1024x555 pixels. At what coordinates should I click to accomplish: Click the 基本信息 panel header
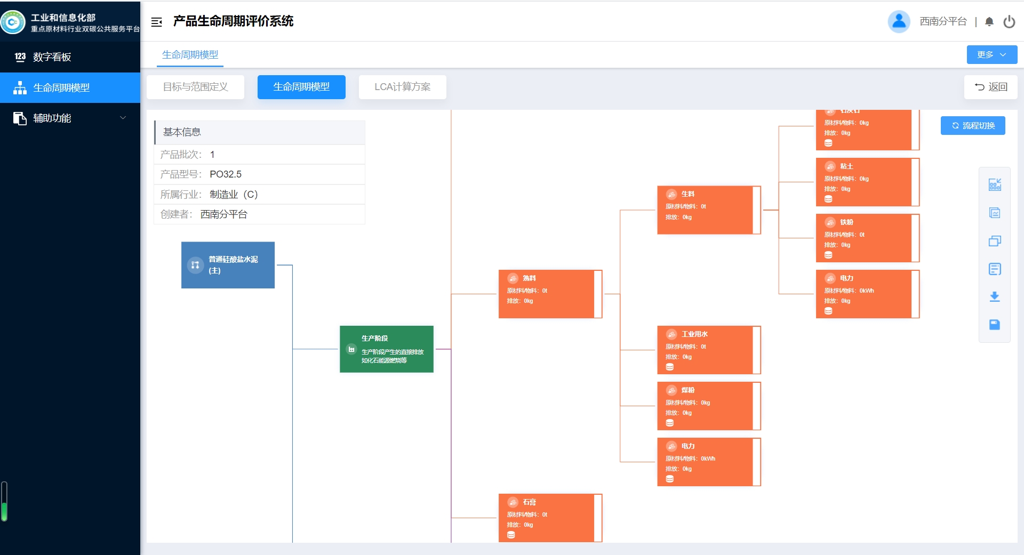(259, 132)
